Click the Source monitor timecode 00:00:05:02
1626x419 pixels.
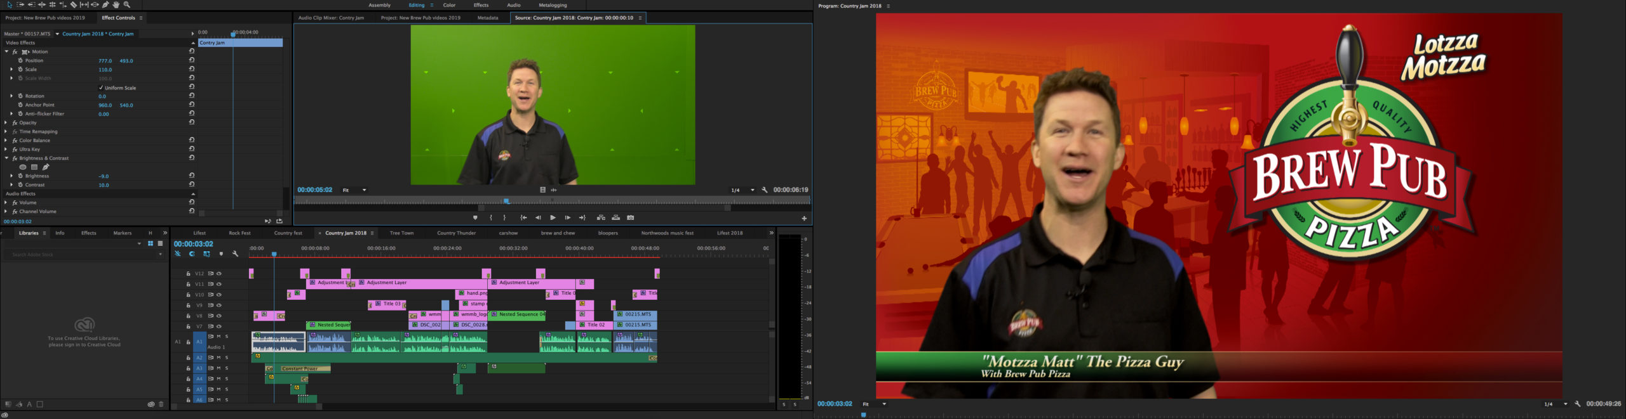pos(315,190)
